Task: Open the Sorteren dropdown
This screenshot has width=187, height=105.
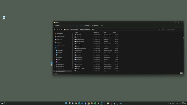Action: pos(86,26)
